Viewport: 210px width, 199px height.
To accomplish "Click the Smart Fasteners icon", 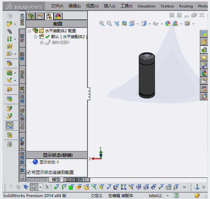I will [x=9, y=47].
